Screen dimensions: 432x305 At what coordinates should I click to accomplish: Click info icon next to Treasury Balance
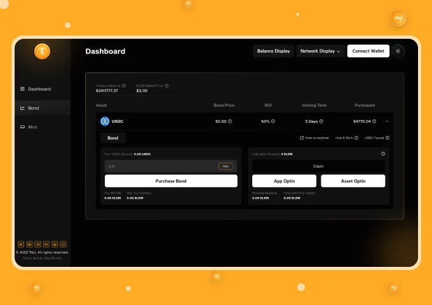(x=124, y=85)
